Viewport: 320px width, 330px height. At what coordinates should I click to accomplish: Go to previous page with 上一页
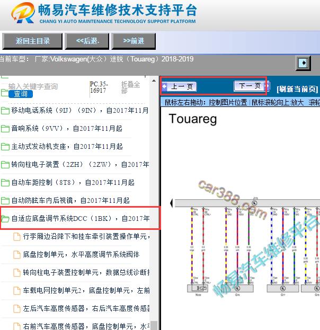click(x=180, y=86)
